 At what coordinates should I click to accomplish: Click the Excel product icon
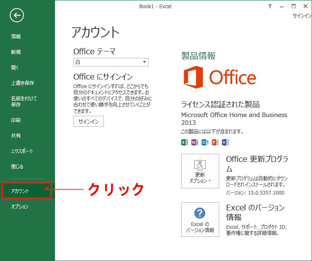tap(184, 142)
